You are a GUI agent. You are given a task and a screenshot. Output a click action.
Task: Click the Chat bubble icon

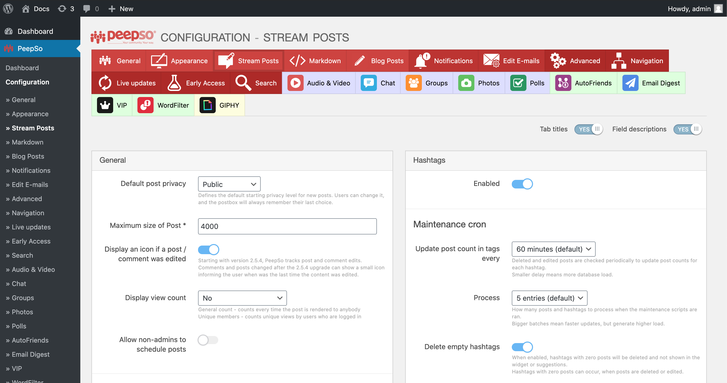[369, 83]
